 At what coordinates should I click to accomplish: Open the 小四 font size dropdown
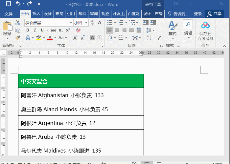click(86, 23)
